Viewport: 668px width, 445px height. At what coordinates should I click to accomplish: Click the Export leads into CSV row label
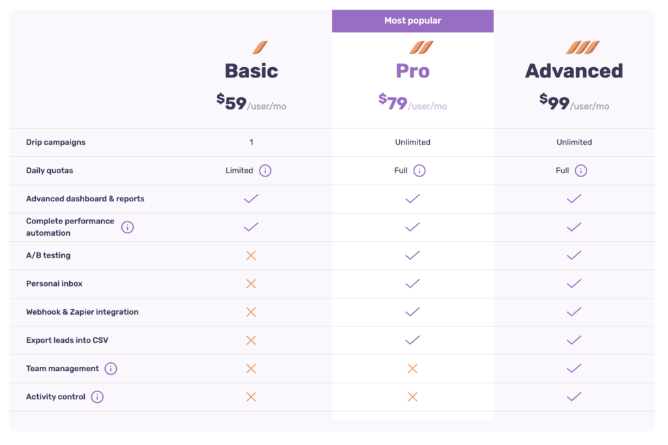(x=67, y=340)
